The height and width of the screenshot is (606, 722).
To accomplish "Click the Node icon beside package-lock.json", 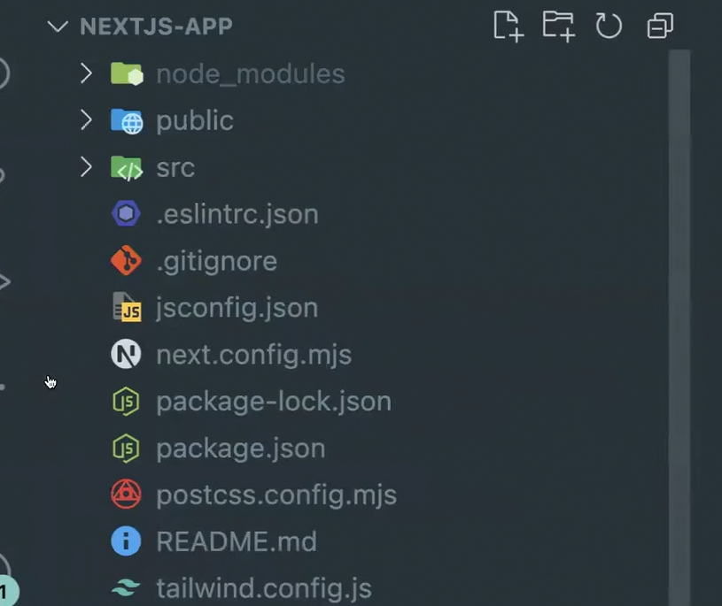I will click(x=126, y=402).
